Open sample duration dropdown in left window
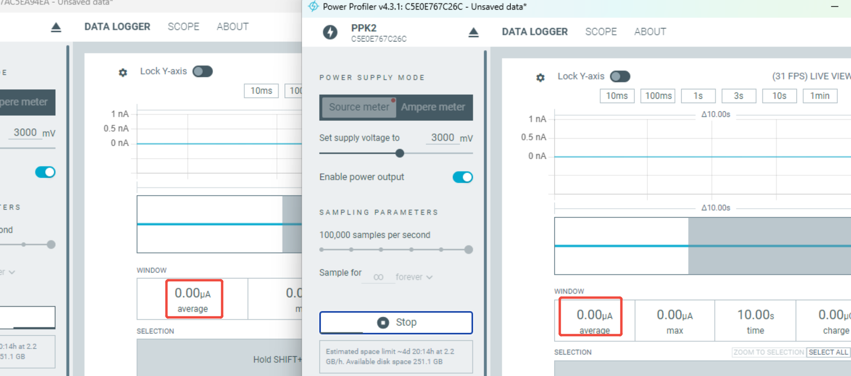 (x=8, y=272)
